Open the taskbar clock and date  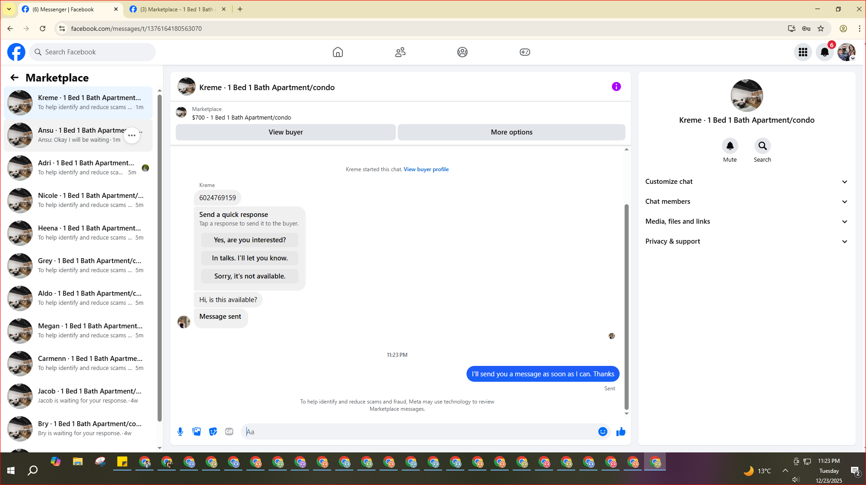(x=829, y=471)
